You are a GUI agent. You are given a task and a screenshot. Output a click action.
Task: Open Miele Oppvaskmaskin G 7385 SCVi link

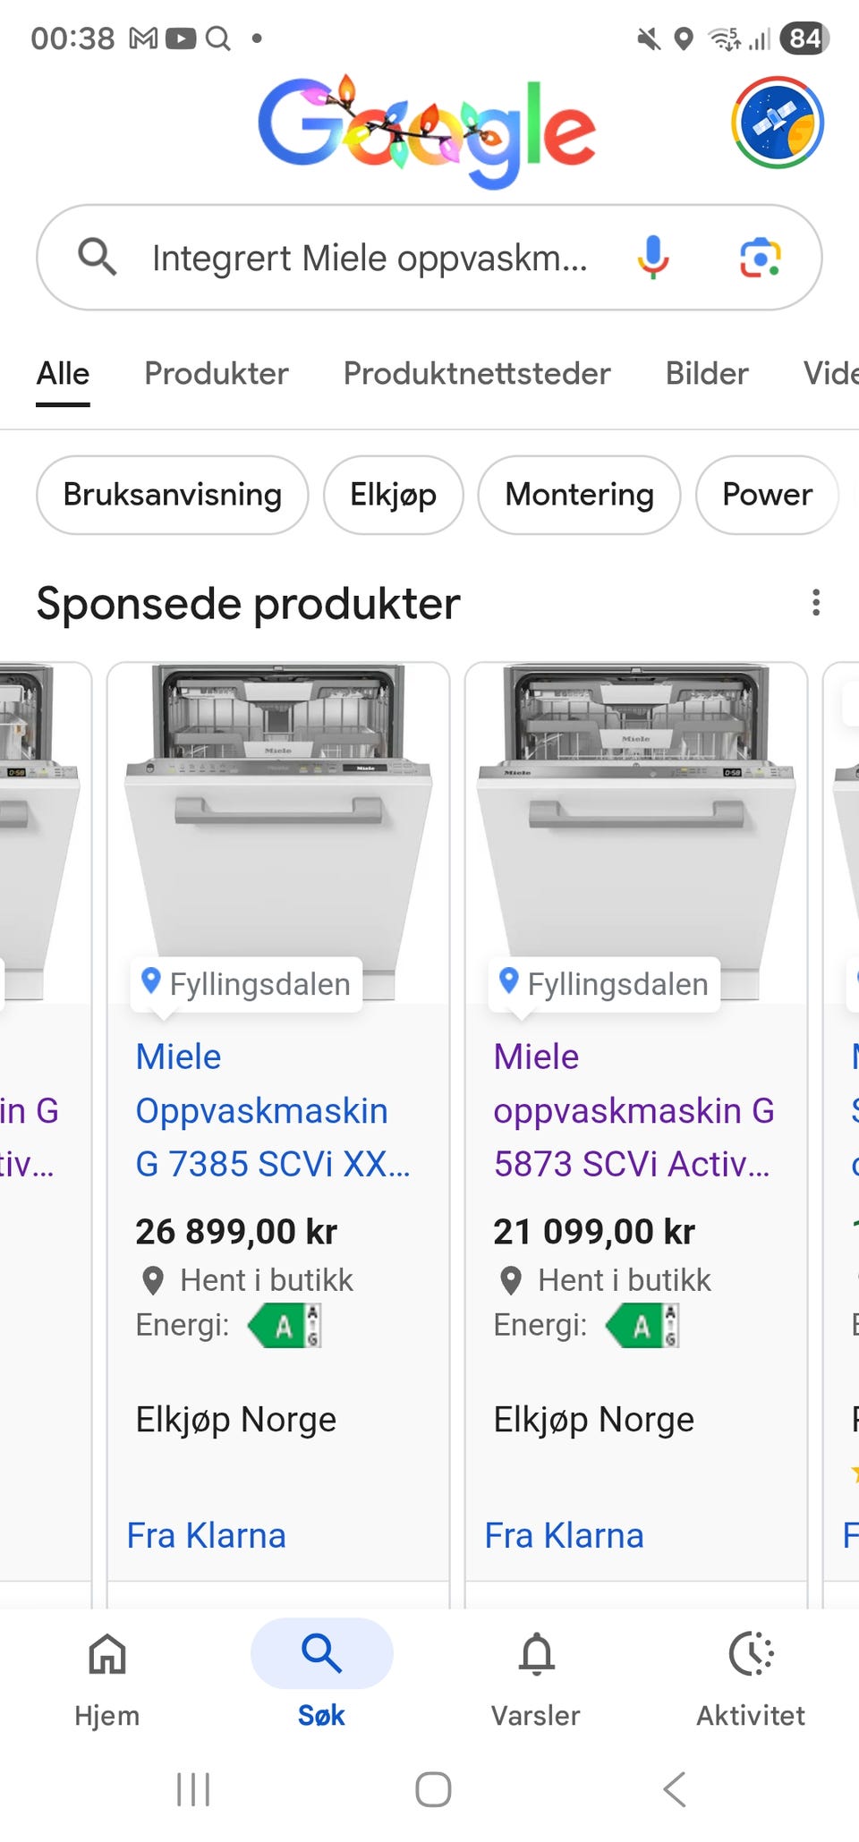click(273, 1110)
